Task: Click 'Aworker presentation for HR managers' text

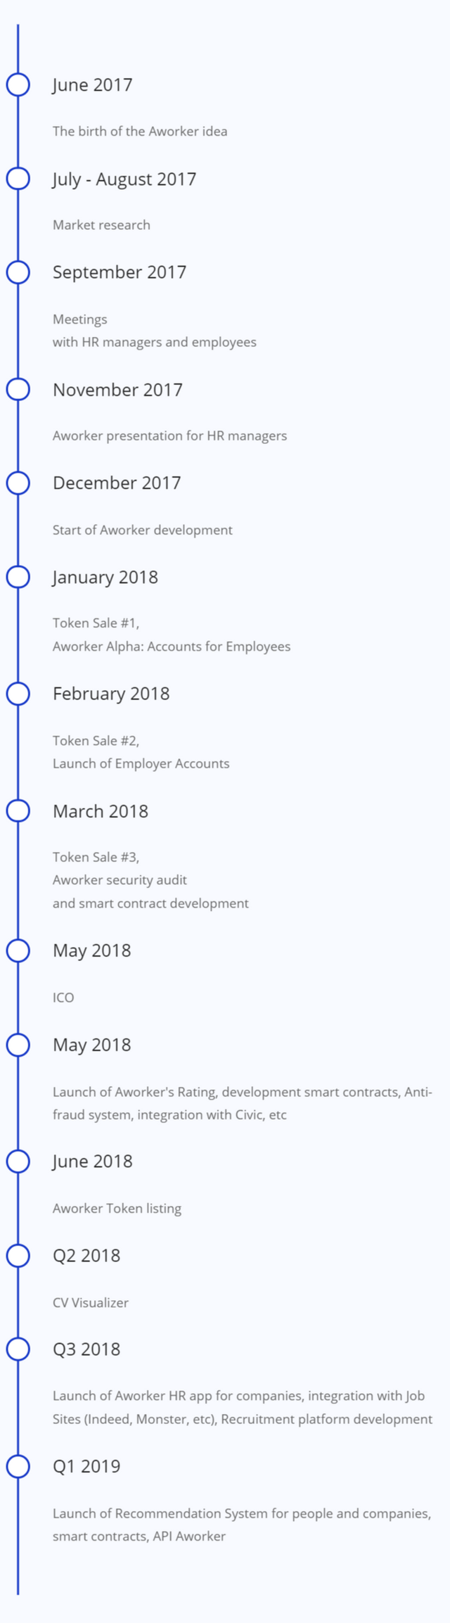Action: click(169, 435)
